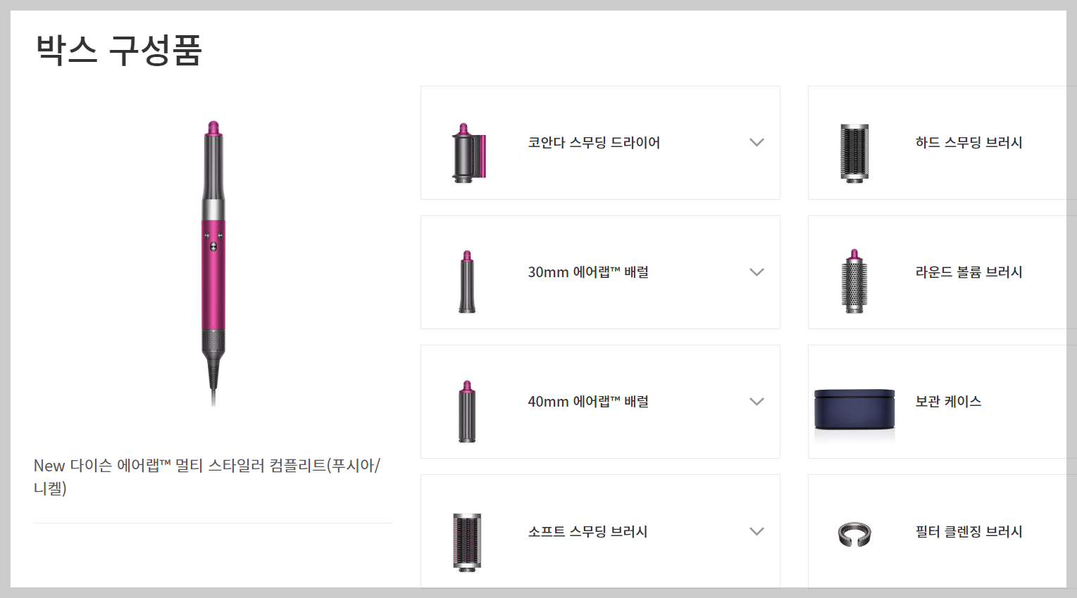Click the 라운드 볼륨 브러시 label

[x=969, y=272]
